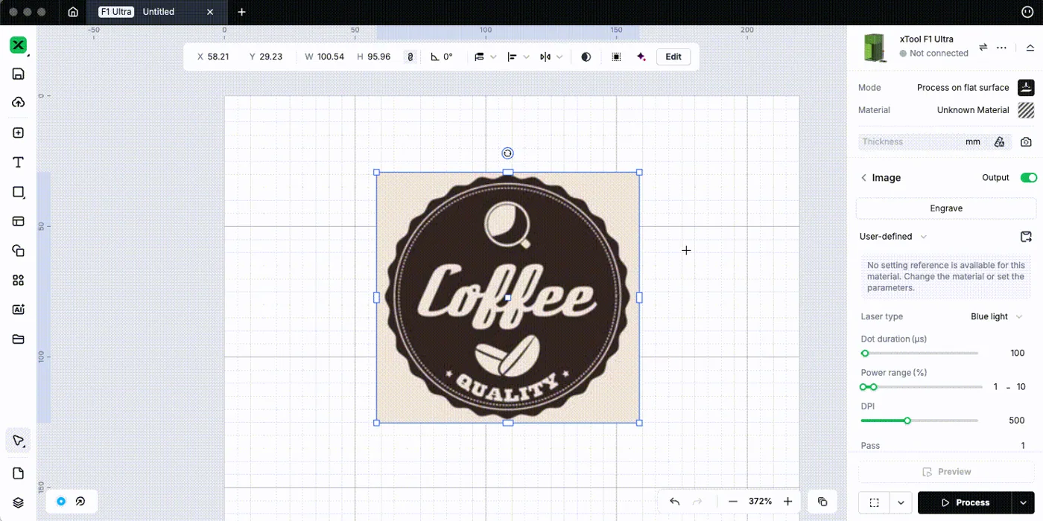Image resolution: width=1043 pixels, height=521 pixels.
Task: Click the Engrave processing type button
Action: 946,208
